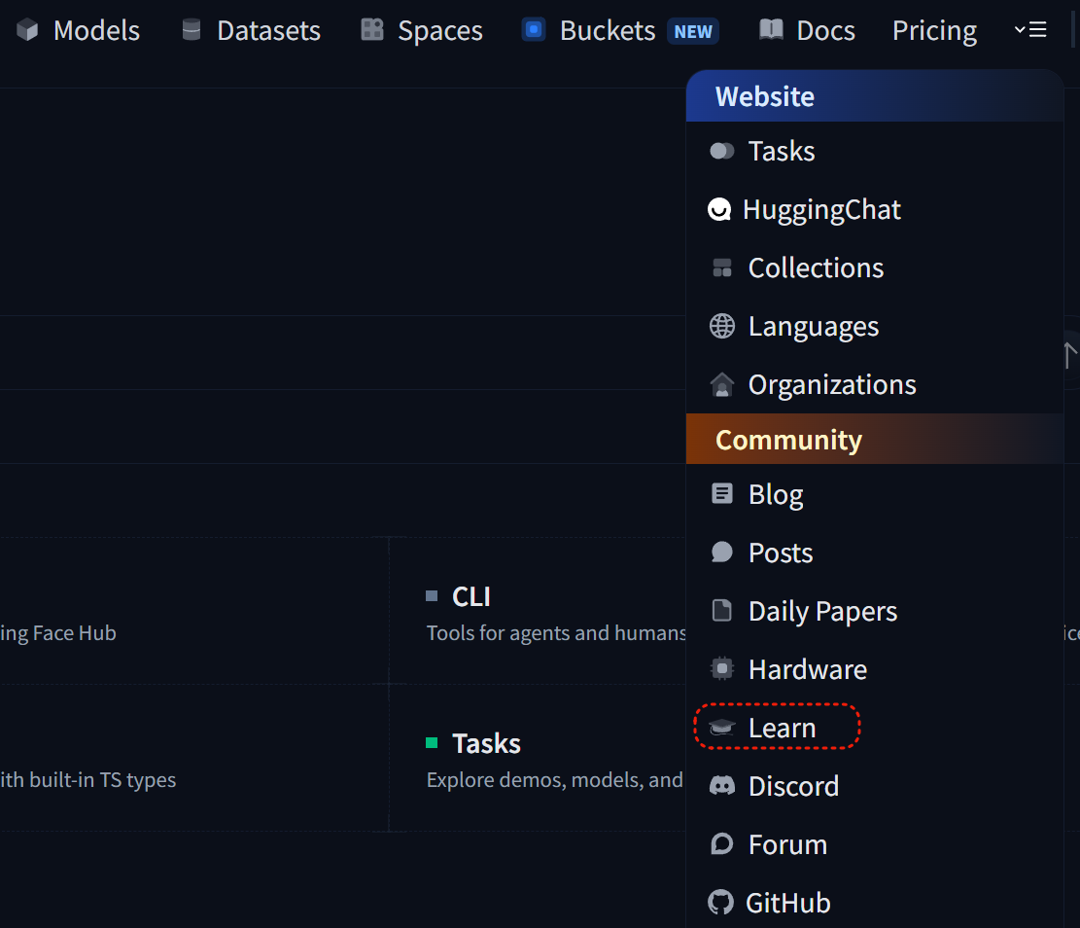Select Organizations menu entry
This screenshot has width=1080, height=928.
[x=875, y=384]
